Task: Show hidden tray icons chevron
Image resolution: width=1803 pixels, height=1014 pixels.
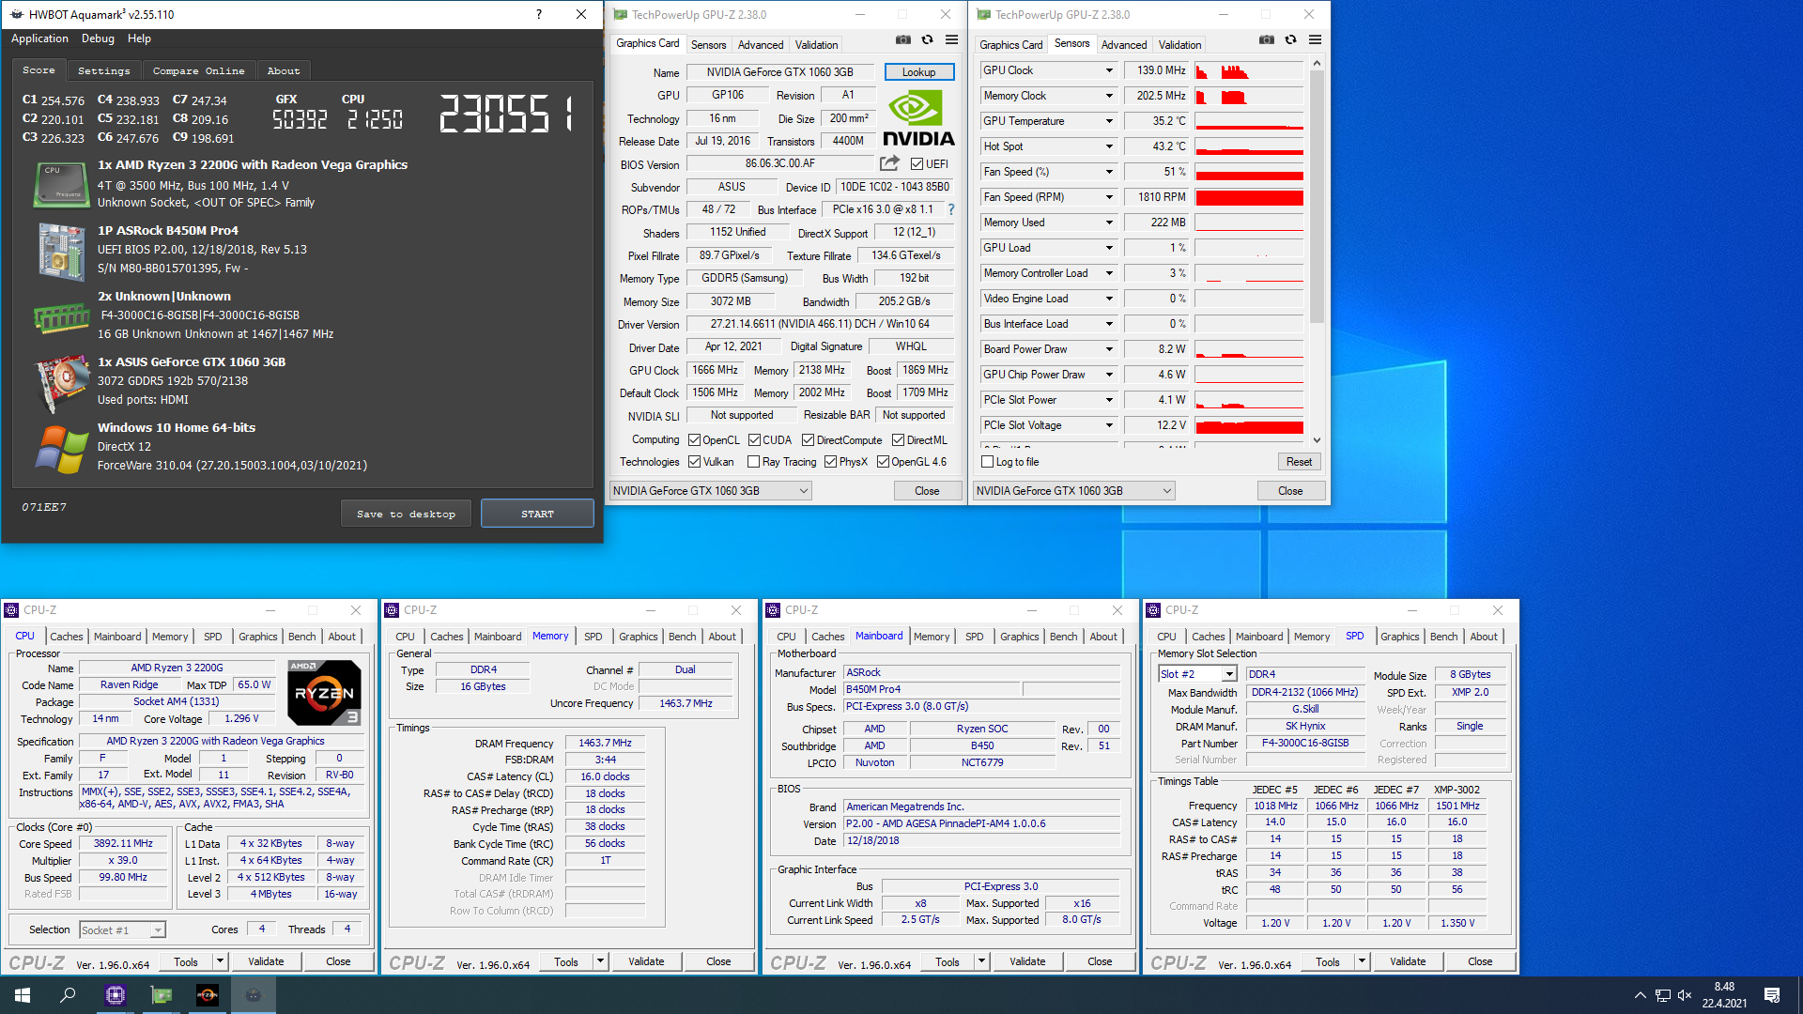Action: click(x=1640, y=995)
